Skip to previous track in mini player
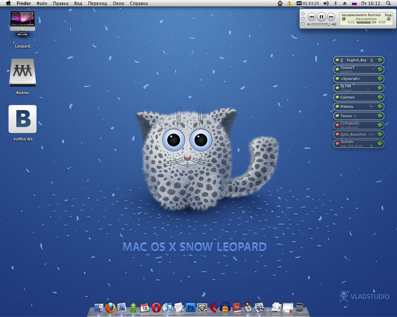Viewport: 397px width, 317px height. (x=312, y=17)
